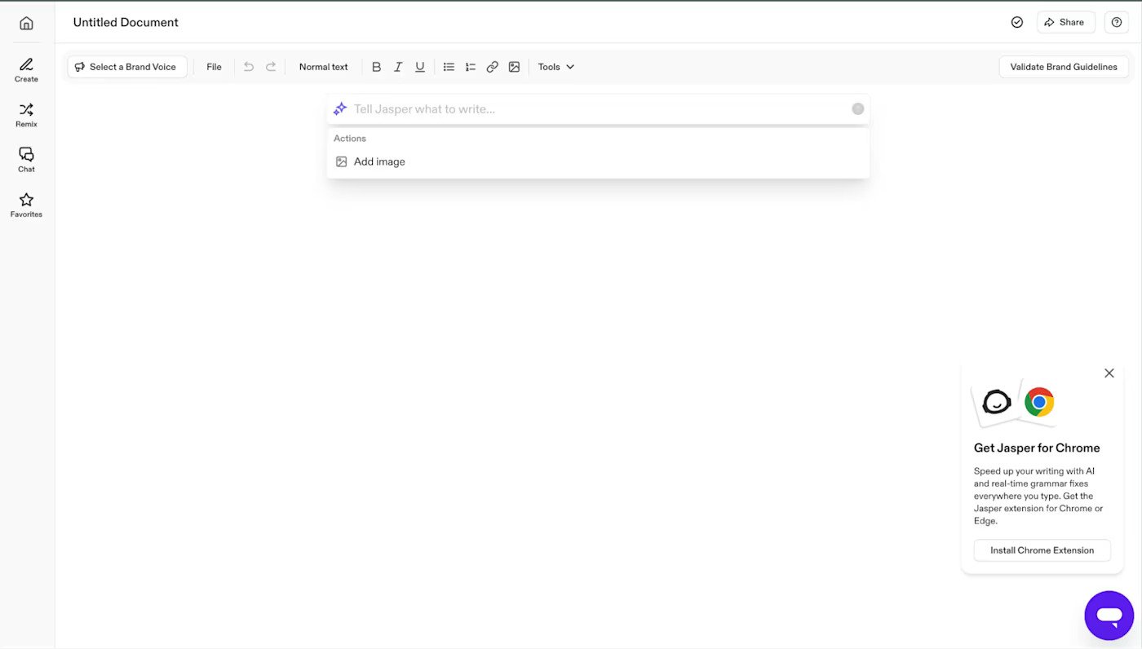Viewport: 1142px width, 649px height.
Task: Click Validate Brand Guidelines
Action: 1063,66
